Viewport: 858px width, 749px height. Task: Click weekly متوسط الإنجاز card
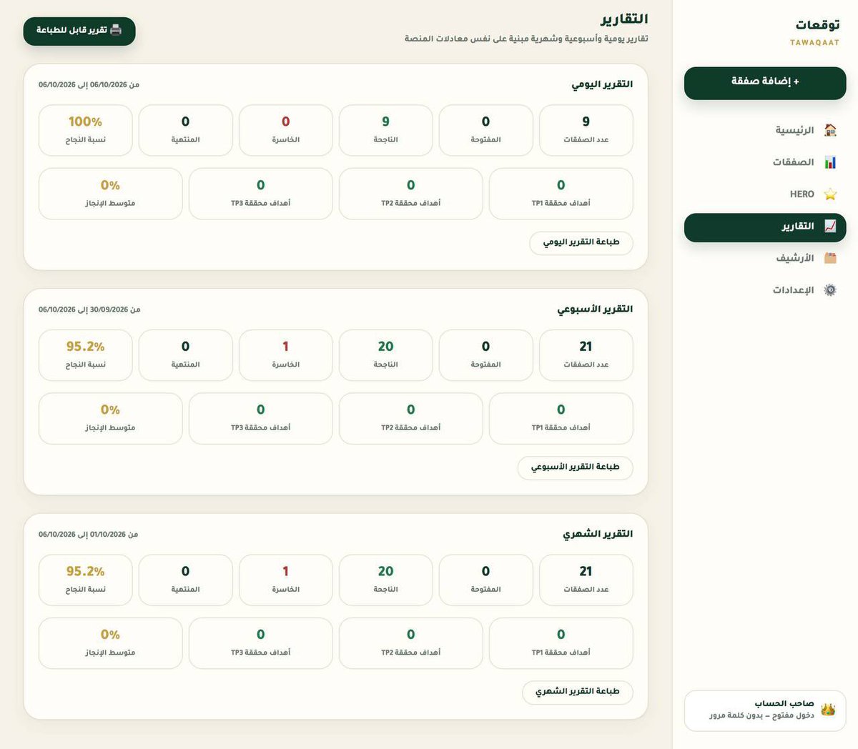point(110,418)
